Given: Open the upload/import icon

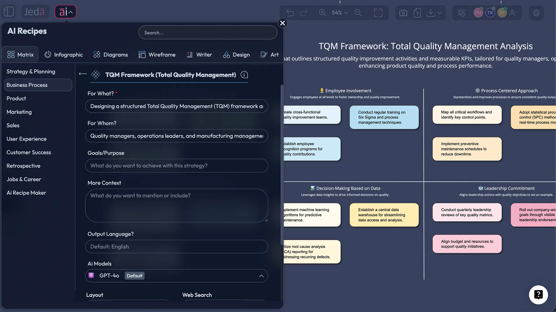Looking at the screenshot, I should [x=417, y=13].
